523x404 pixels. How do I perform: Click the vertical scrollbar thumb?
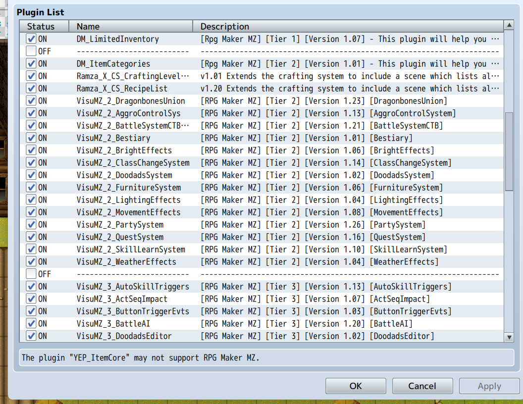pyautogui.click(x=509, y=151)
